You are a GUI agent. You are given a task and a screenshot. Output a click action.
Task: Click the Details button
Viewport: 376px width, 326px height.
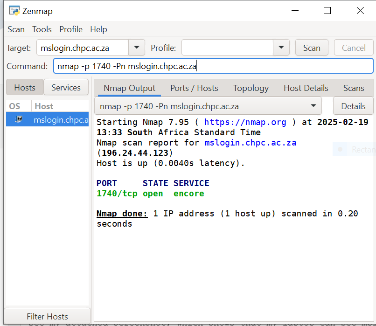click(x=353, y=106)
